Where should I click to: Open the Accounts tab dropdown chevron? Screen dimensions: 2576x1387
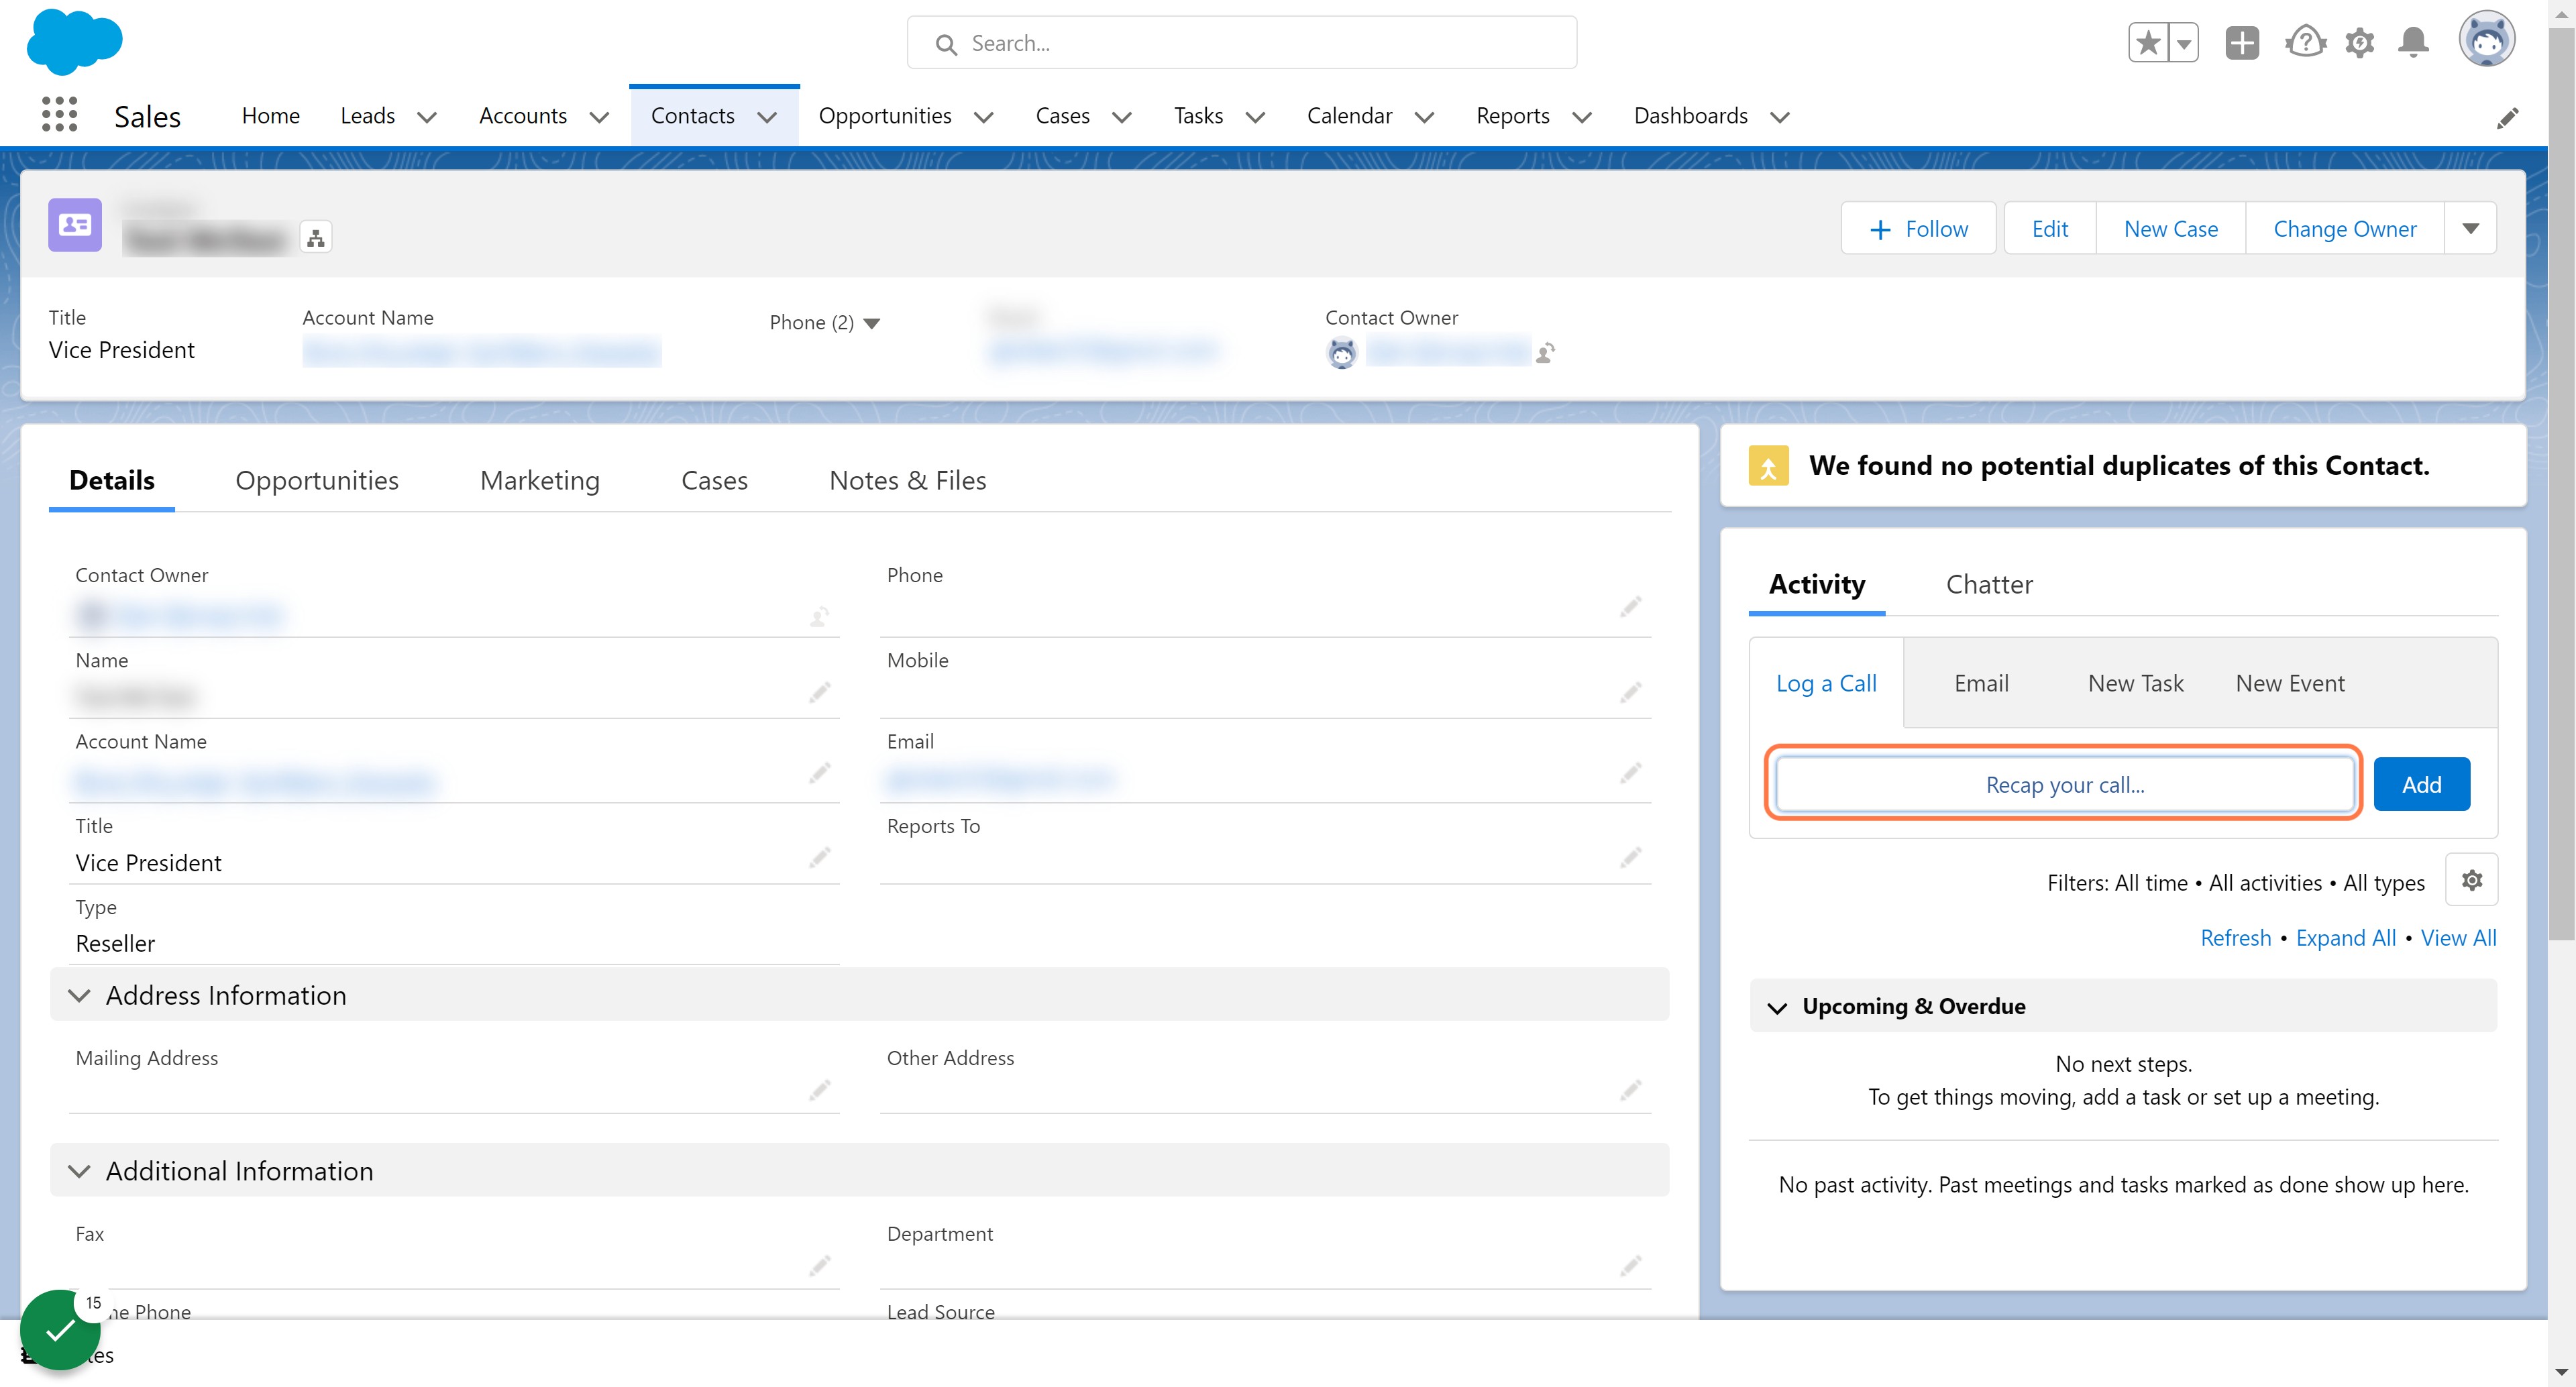(x=599, y=118)
